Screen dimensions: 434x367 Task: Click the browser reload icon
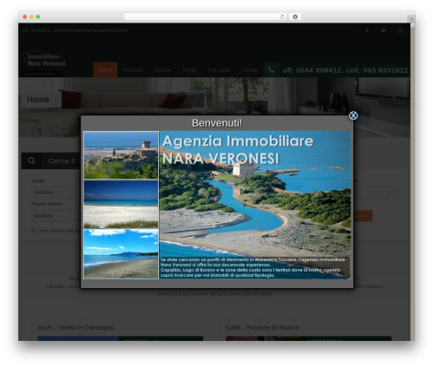[x=282, y=16]
